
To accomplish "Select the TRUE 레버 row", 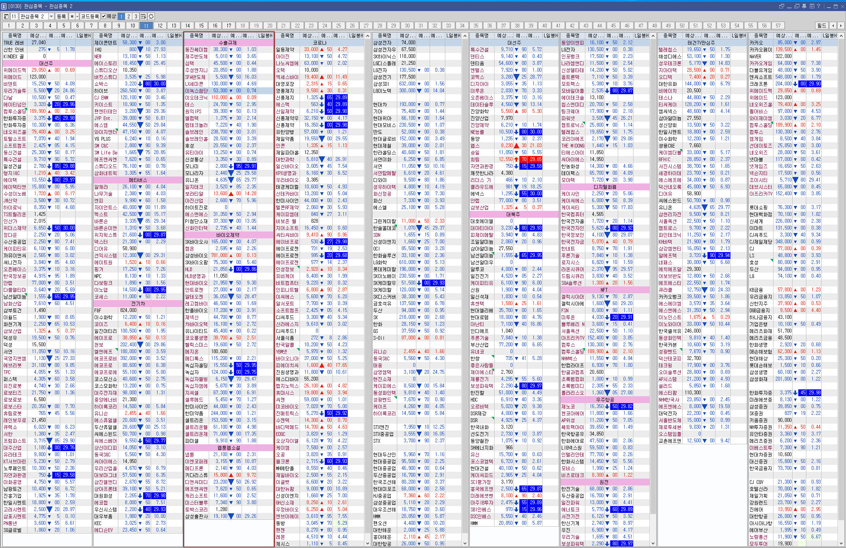I will point(47,43).
